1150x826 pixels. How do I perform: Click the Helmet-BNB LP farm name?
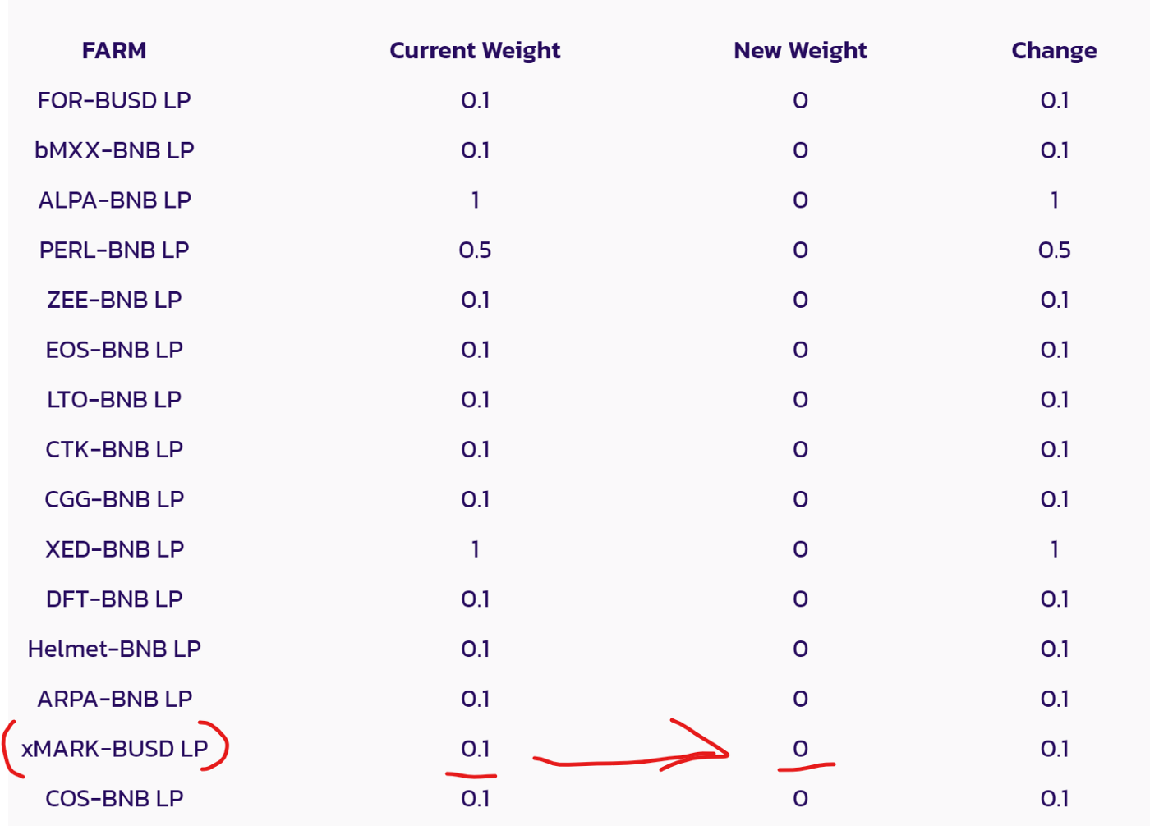tap(114, 649)
